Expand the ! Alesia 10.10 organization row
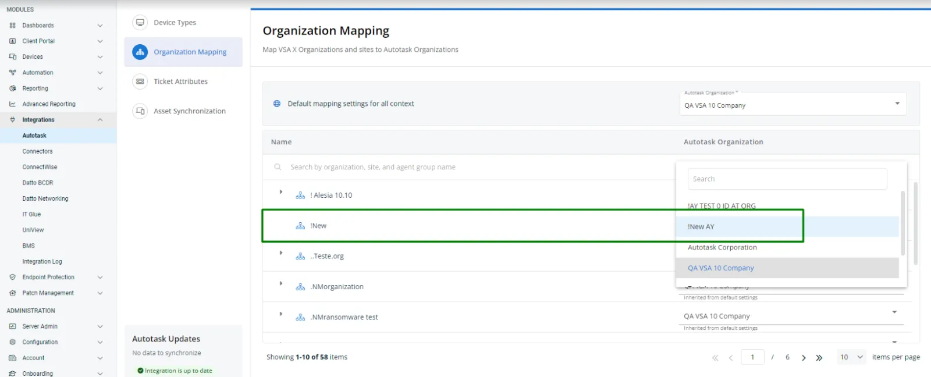This screenshot has width=931, height=377. pyautogui.click(x=281, y=192)
